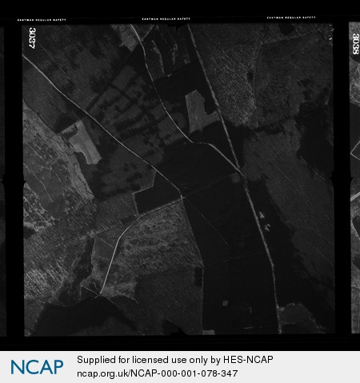Click the bright rectangular field on the left side
The width and height of the screenshot is (360, 383).
(x=84, y=143)
